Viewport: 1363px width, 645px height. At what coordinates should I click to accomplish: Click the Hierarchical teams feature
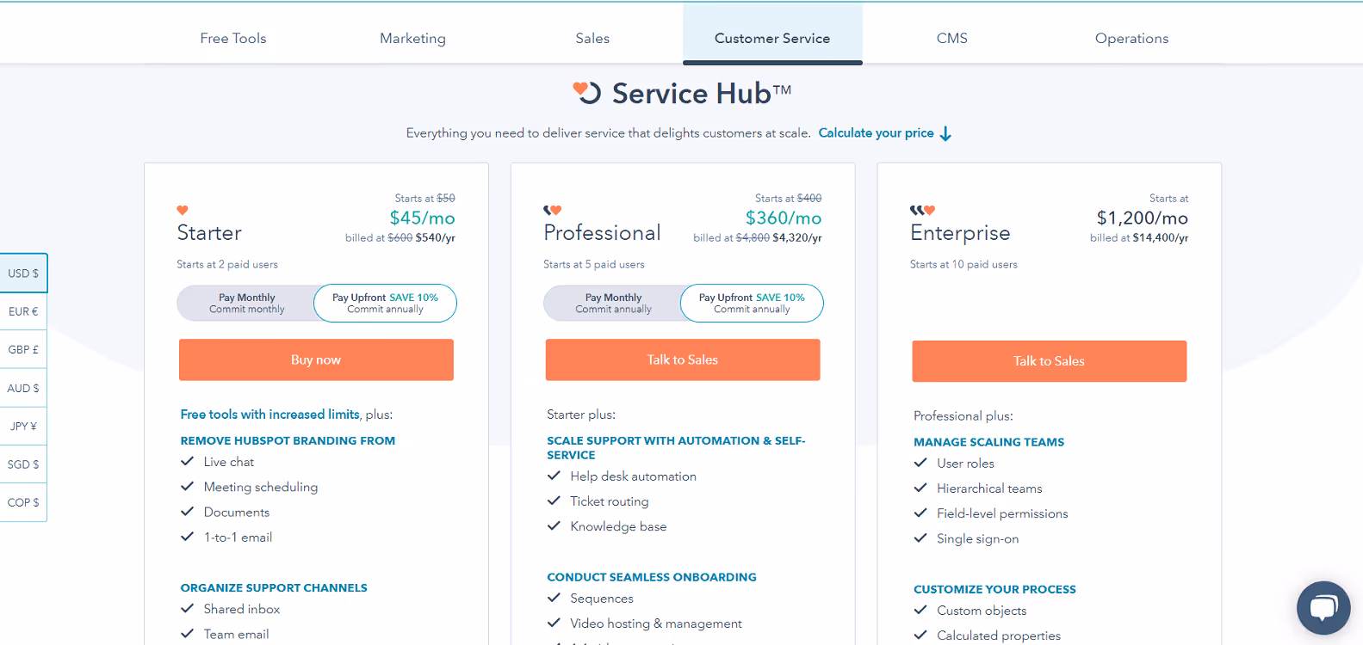point(989,488)
